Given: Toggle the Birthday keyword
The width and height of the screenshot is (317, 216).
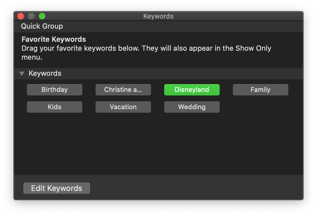Looking at the screenshot, I should [55, 90].
